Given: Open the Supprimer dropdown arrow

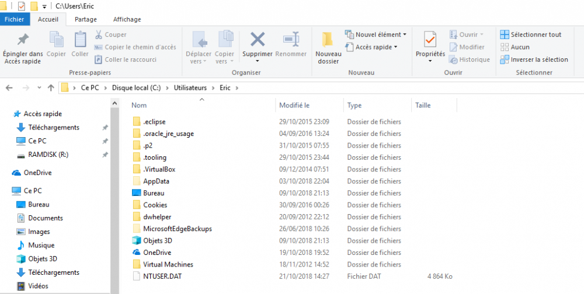Looking at the screenshot, I should (258, 61).
